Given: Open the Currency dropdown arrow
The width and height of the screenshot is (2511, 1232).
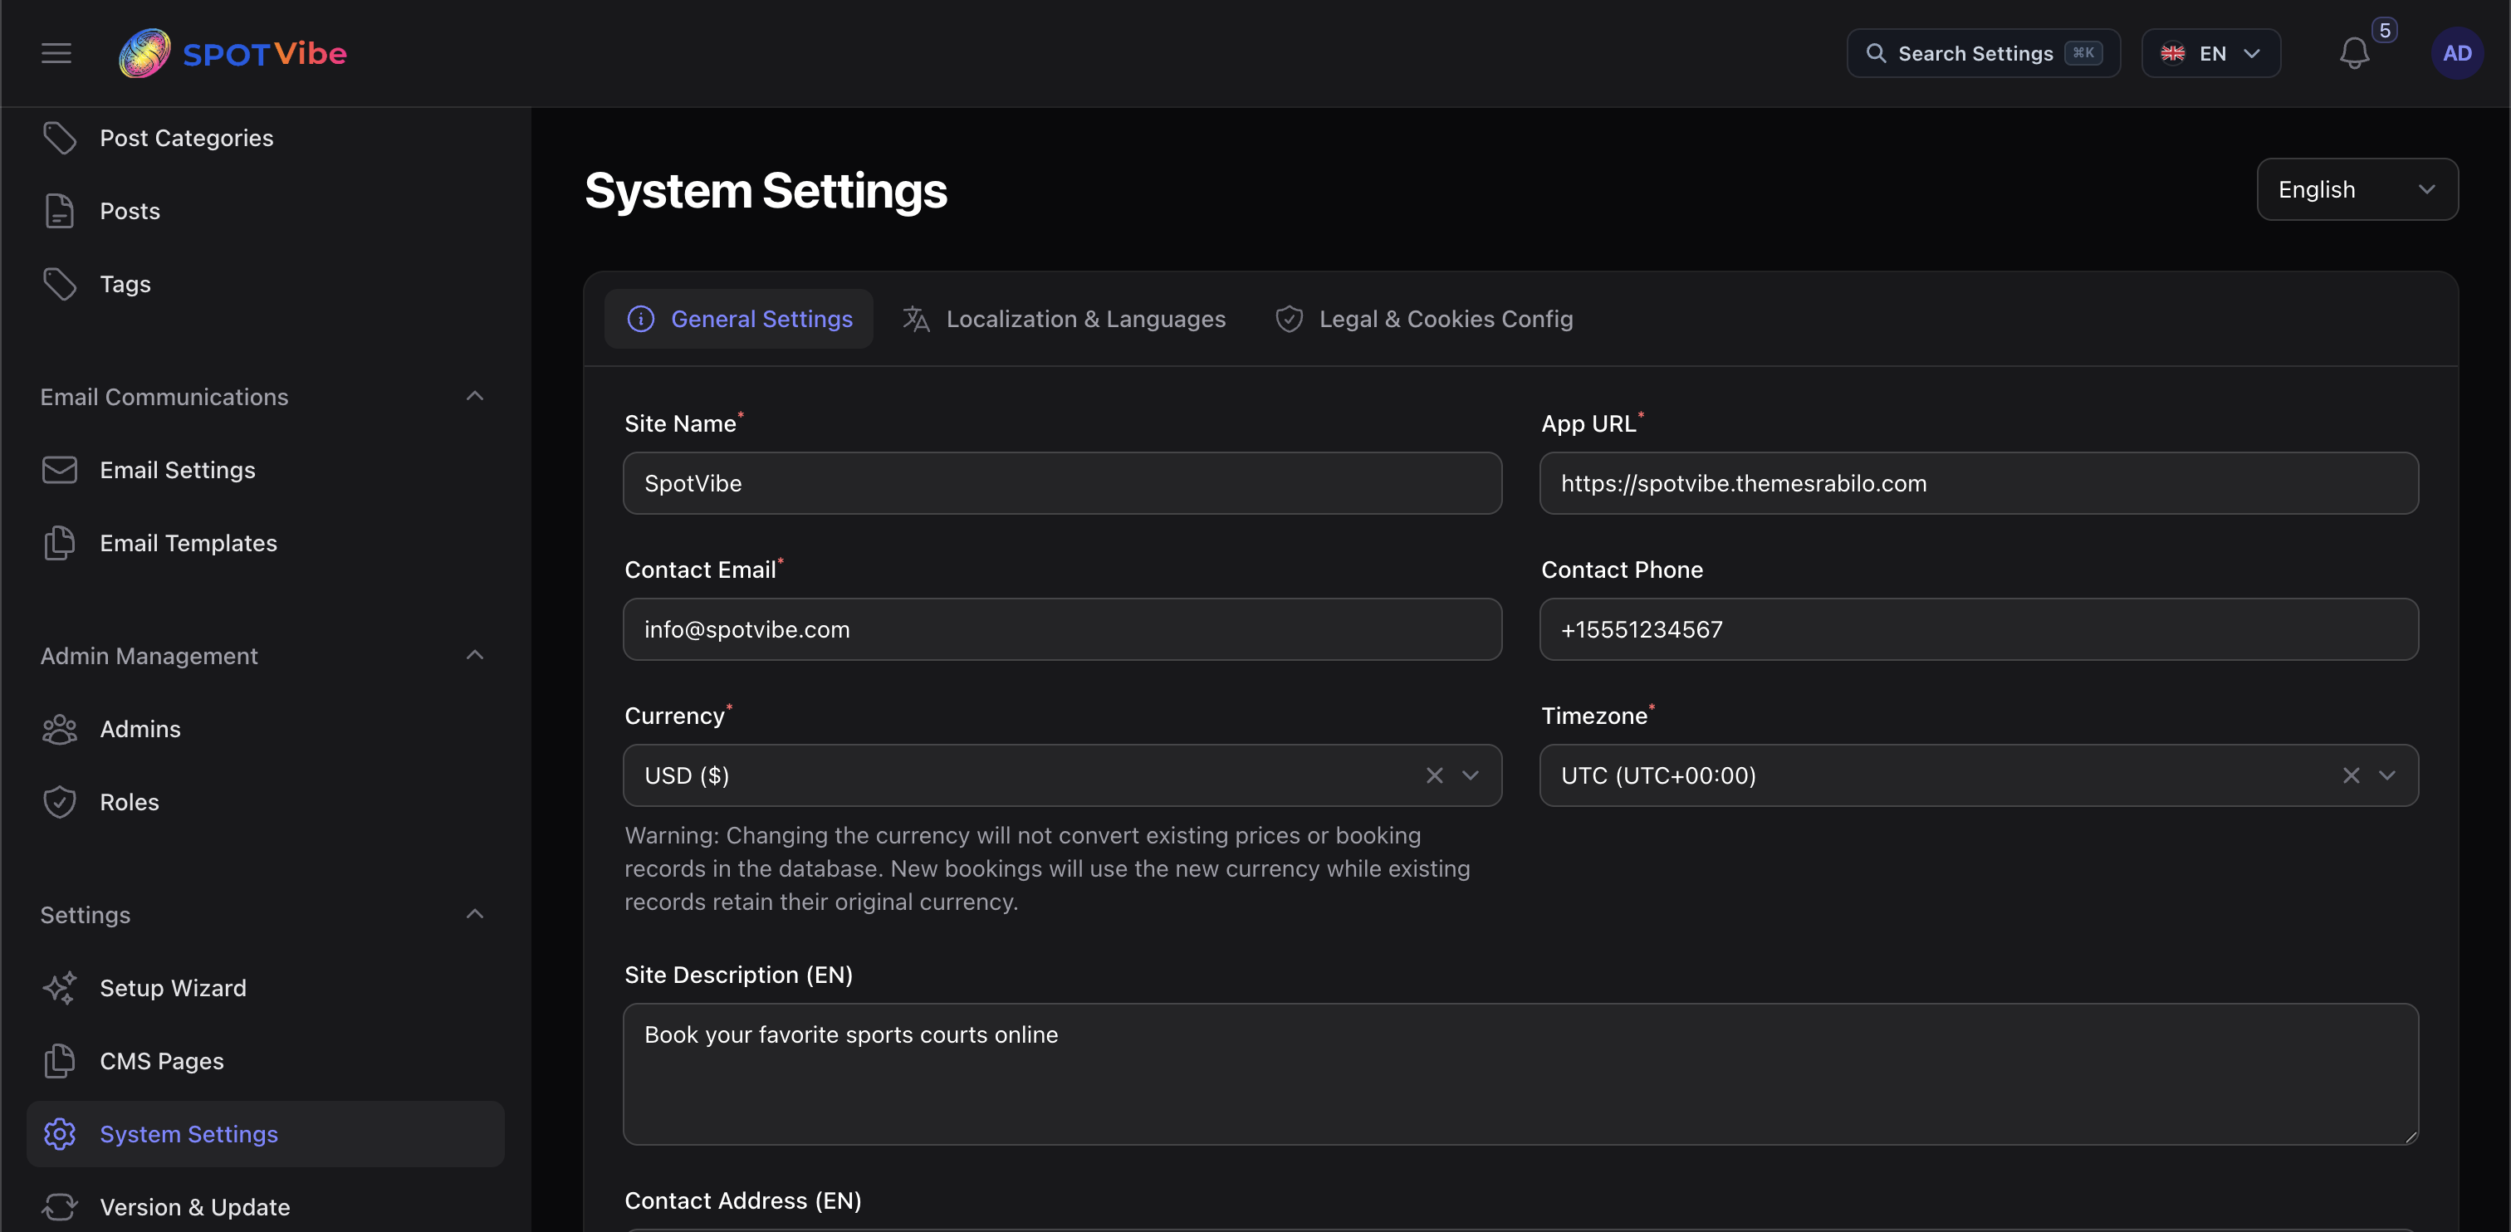Looking at the screenshot, I should tap(1470, 776).
